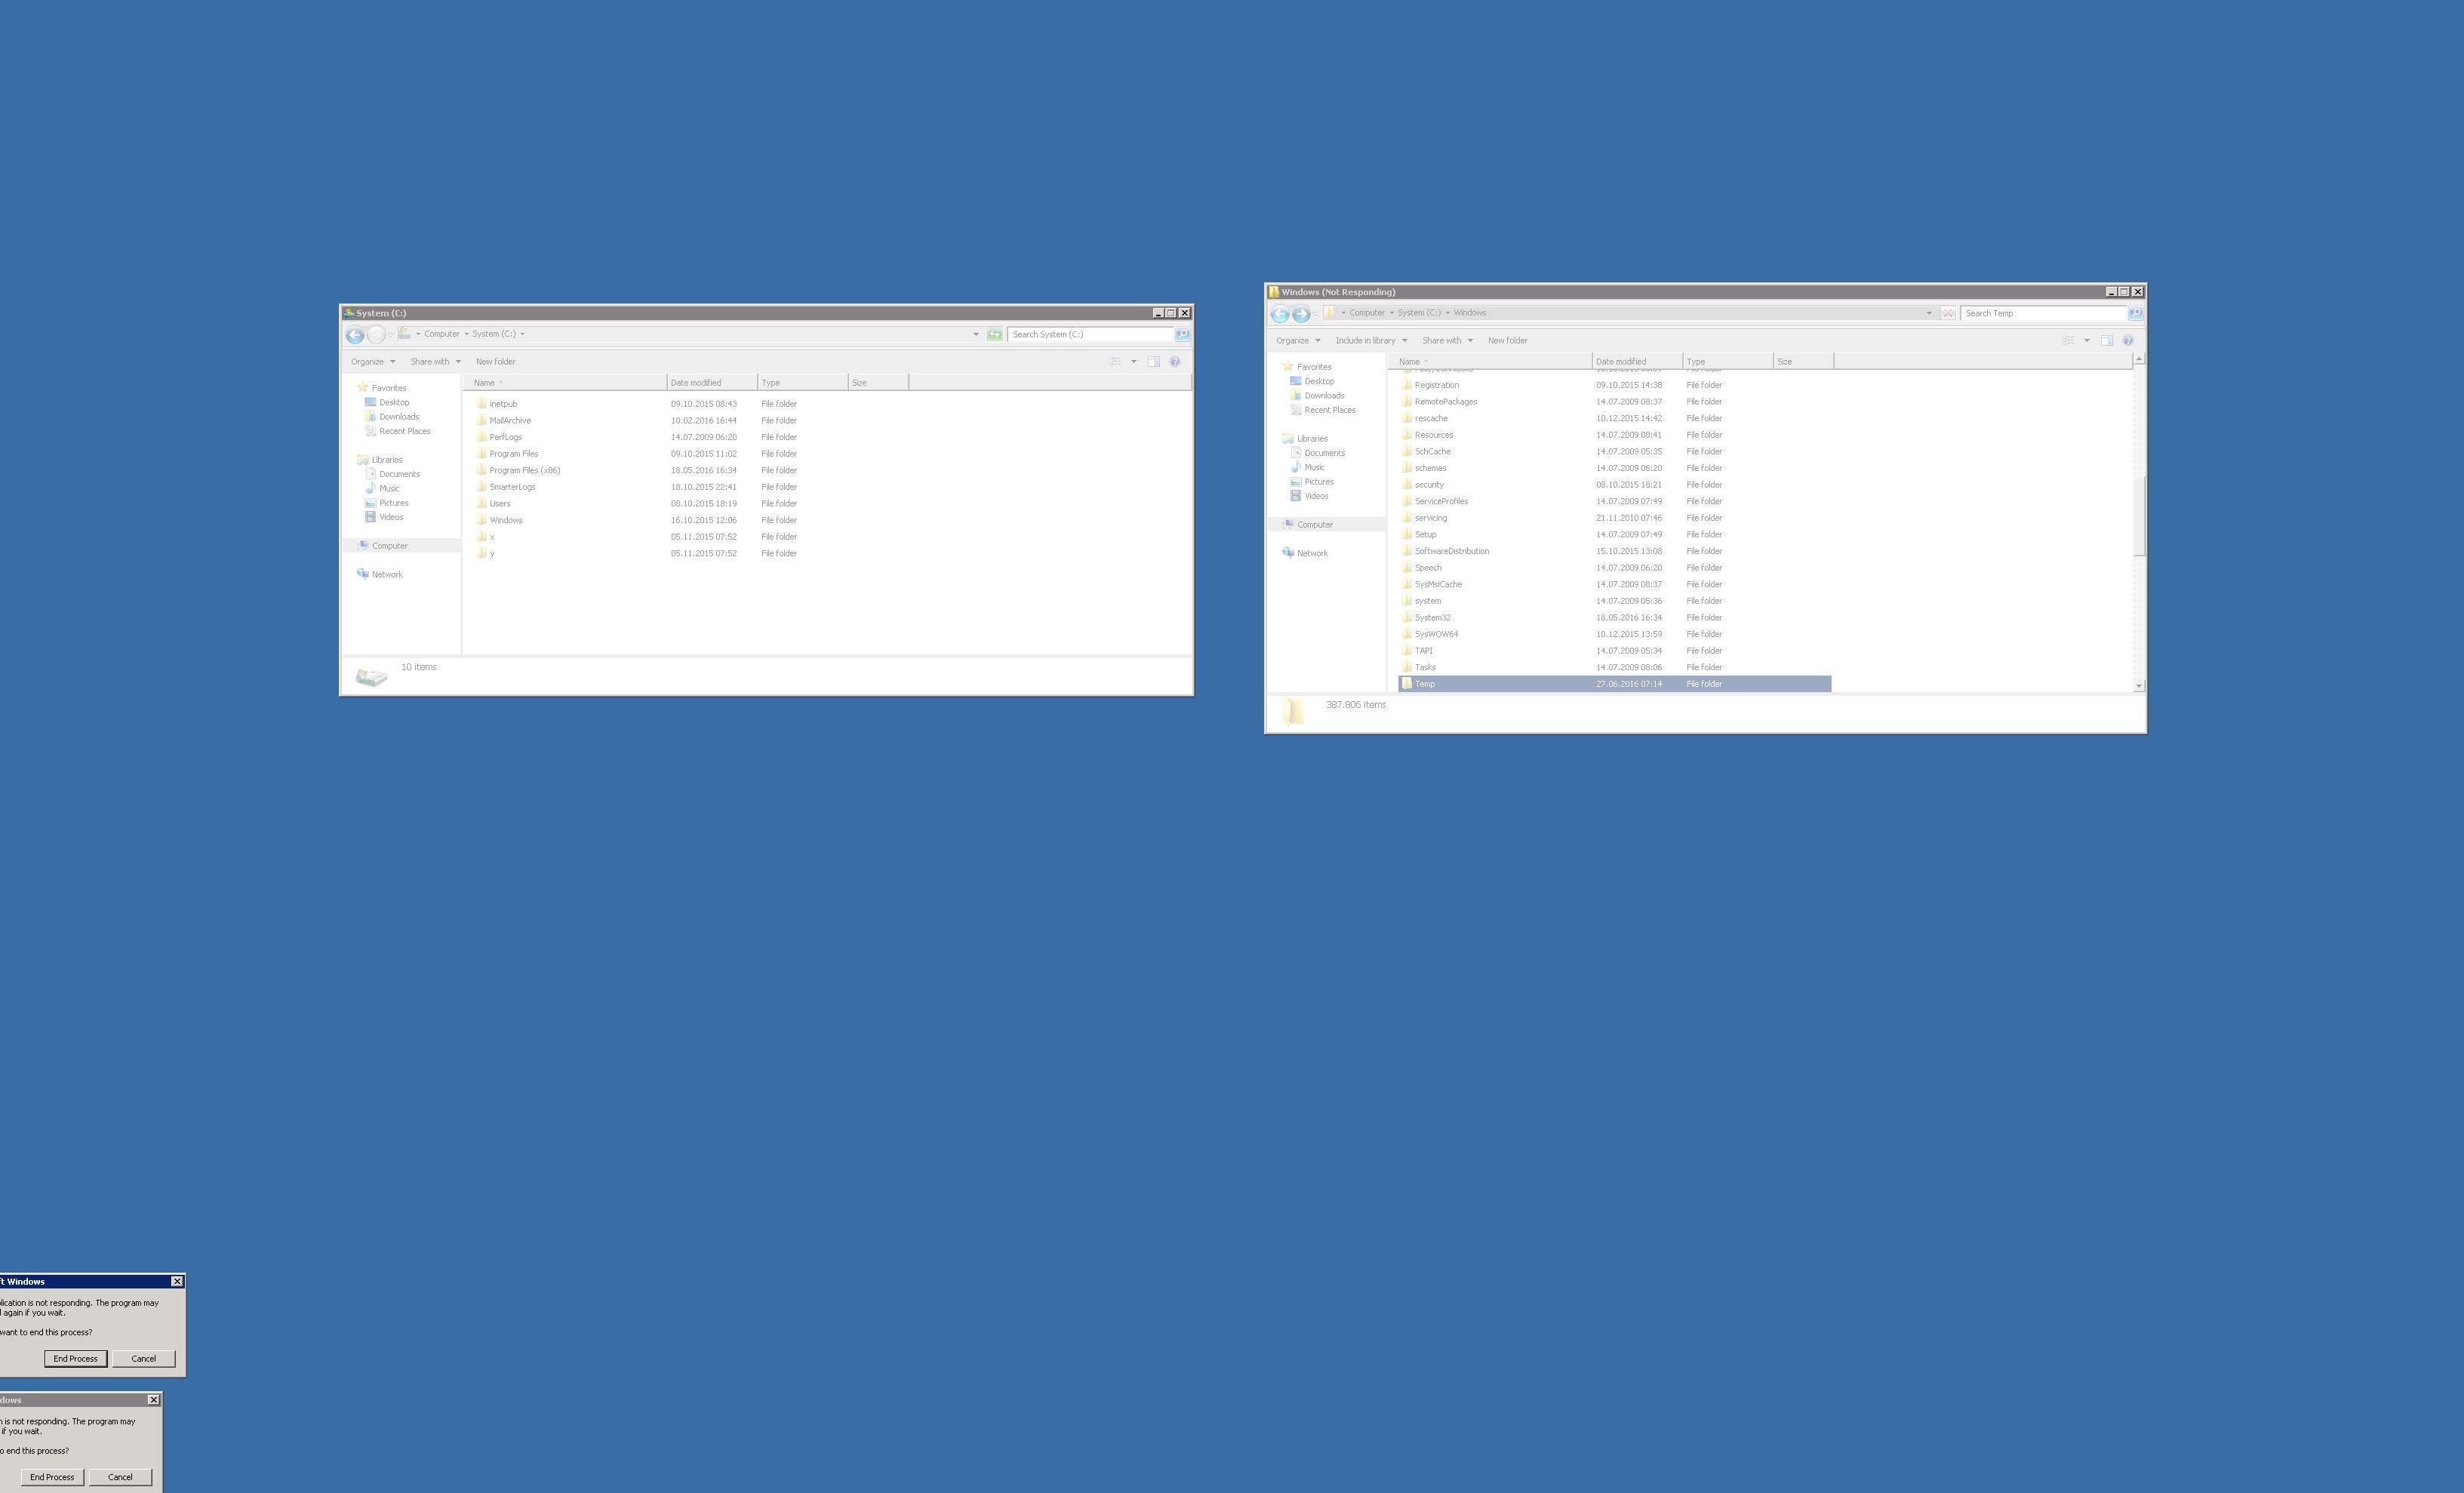2464x1493 pixels.
Task: Open the Organize menu in System (C:) window
Action: click(x=372, y=362)
